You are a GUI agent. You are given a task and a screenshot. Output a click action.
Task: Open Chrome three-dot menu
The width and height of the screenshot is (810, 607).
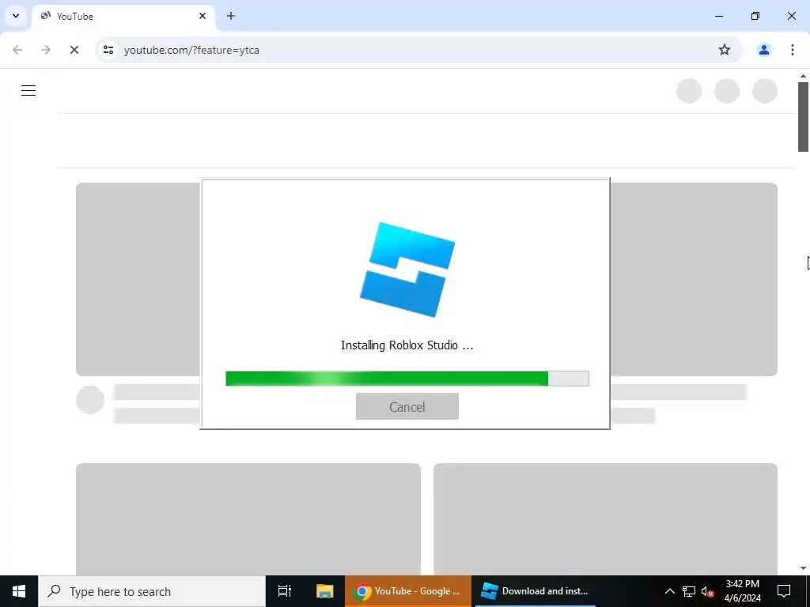coord(792,50)
